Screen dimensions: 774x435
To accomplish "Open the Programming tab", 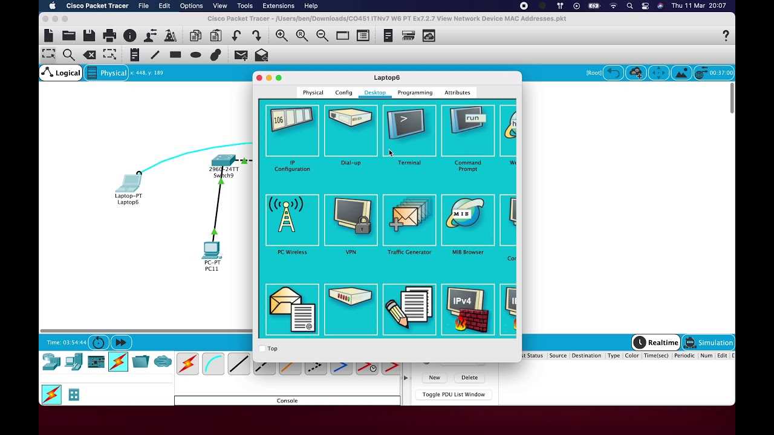I will (415, 92).
